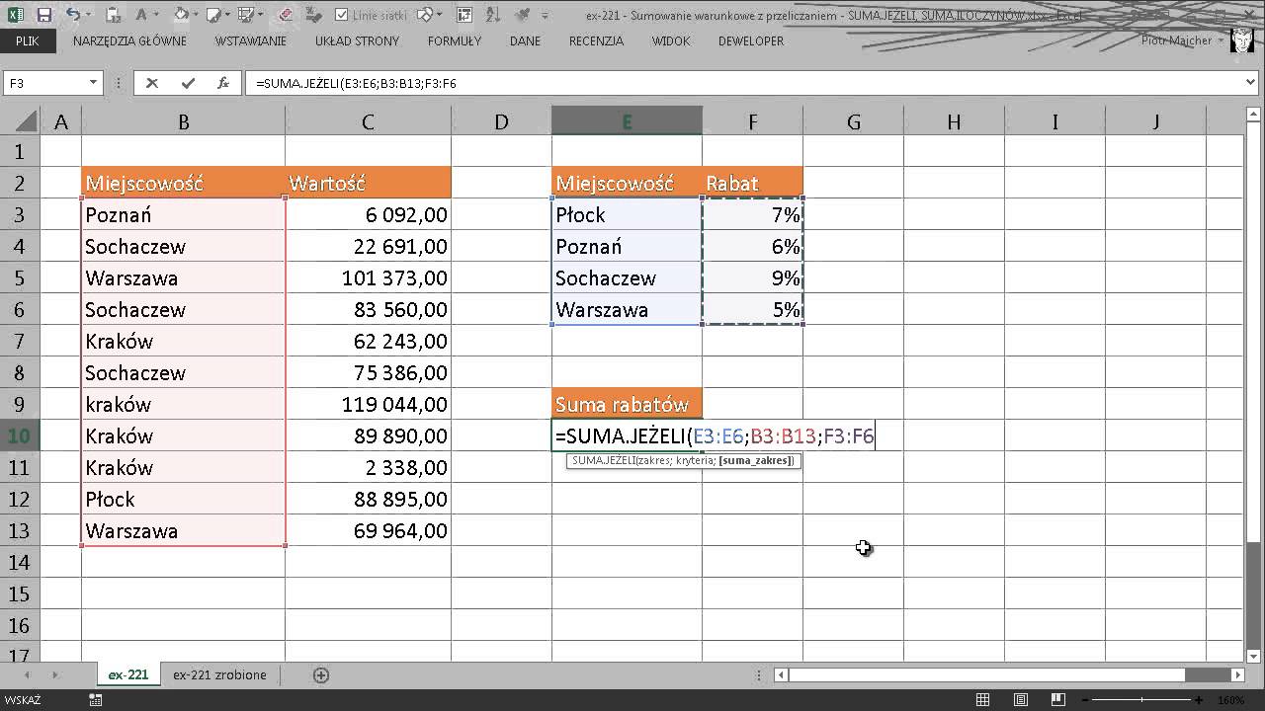Select the ex-221 sheet tab
Screen dimensions: 1265x711
(x=128, y=675)
